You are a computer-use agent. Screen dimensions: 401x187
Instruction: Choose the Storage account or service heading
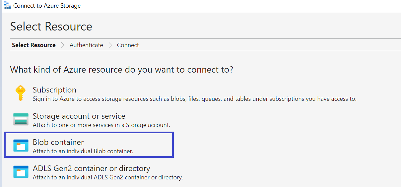point(79,116)
